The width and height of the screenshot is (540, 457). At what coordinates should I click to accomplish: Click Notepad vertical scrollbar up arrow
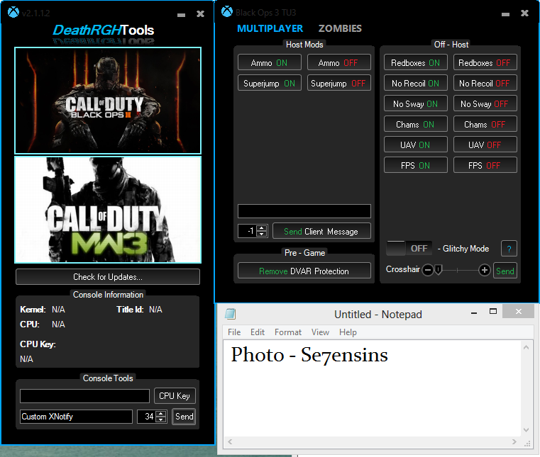pos(526,347)
